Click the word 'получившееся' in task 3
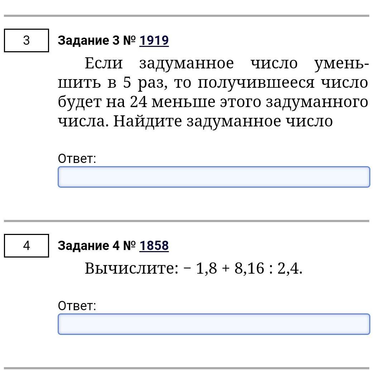 [x=256, y=83]
